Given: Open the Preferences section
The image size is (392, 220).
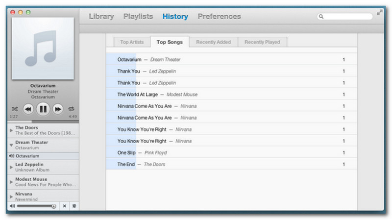Looking at the screenshot, I should tap(219, 17).
